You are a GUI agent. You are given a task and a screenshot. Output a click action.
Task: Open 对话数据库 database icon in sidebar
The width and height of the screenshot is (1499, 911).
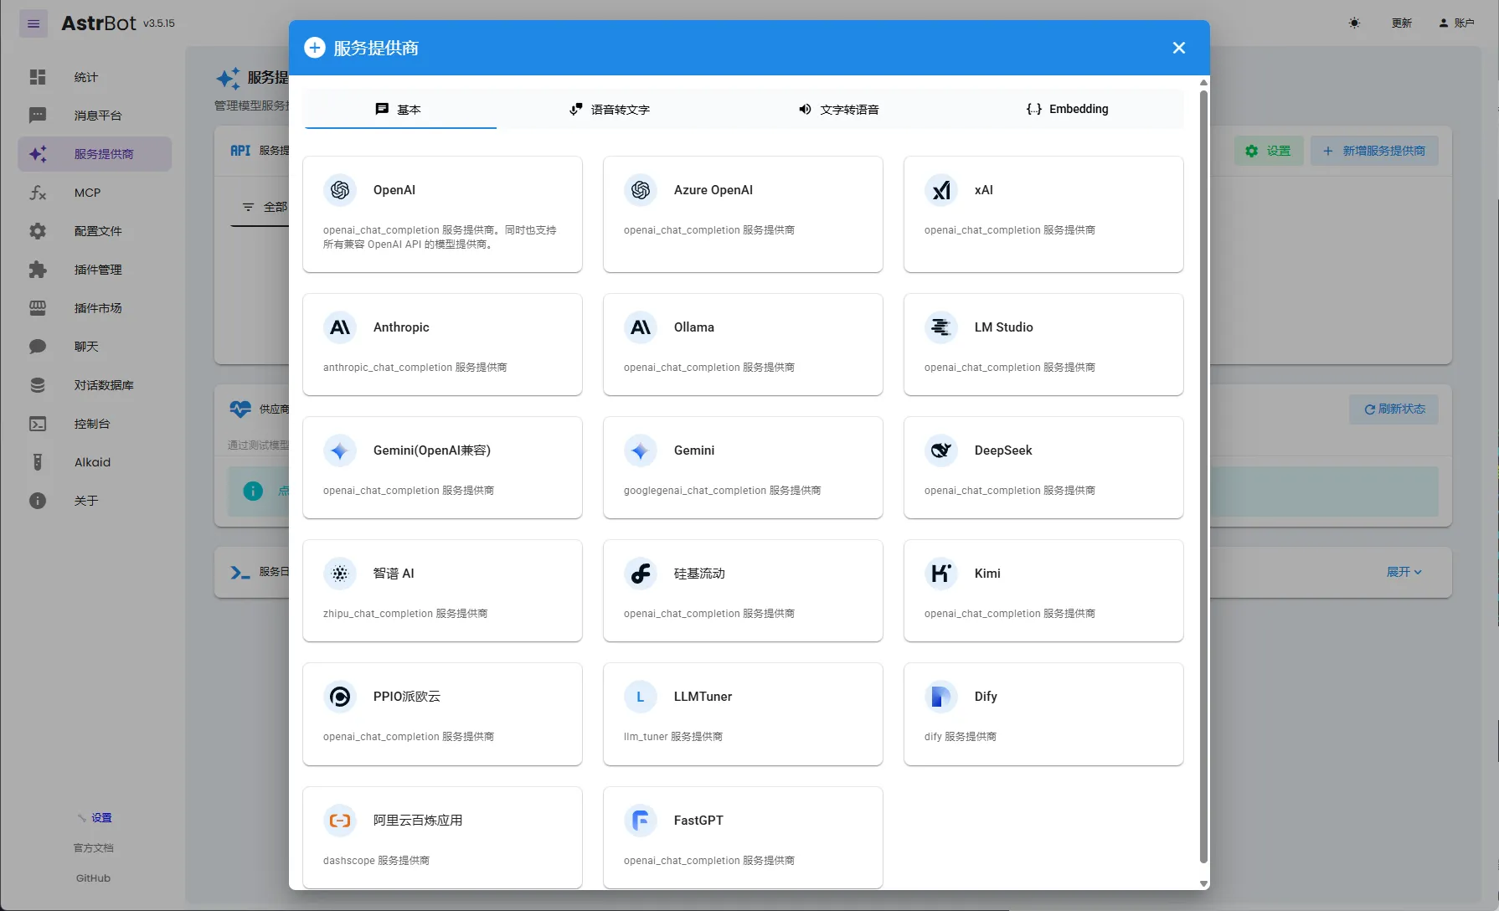click(x=38, y=385)
